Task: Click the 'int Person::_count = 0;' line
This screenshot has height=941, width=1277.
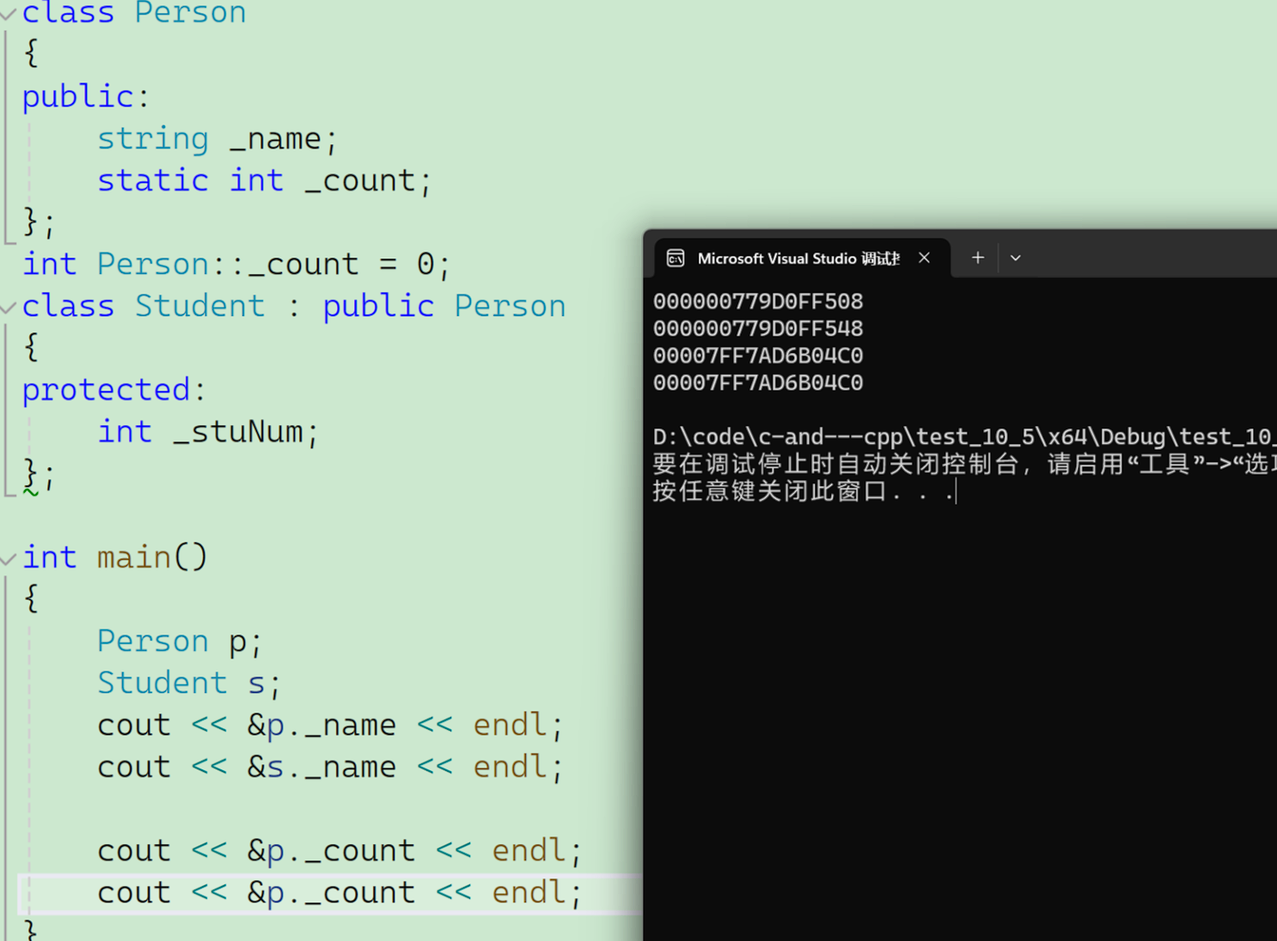Action: (236, 264)
